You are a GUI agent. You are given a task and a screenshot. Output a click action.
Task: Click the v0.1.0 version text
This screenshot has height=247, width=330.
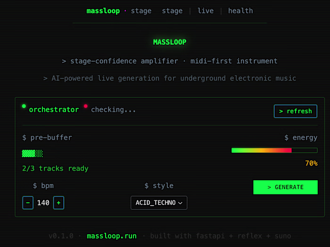point(61,236)
